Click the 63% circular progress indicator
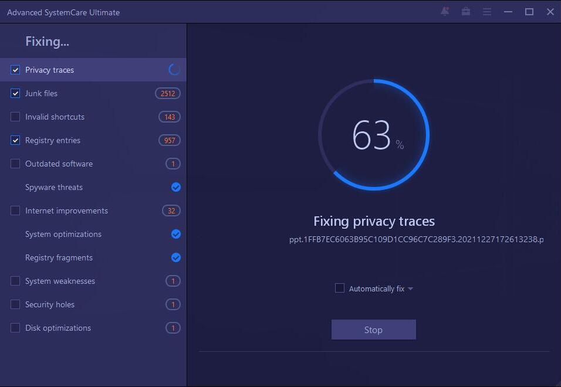 pyautogui.click(x=374, y=135)
